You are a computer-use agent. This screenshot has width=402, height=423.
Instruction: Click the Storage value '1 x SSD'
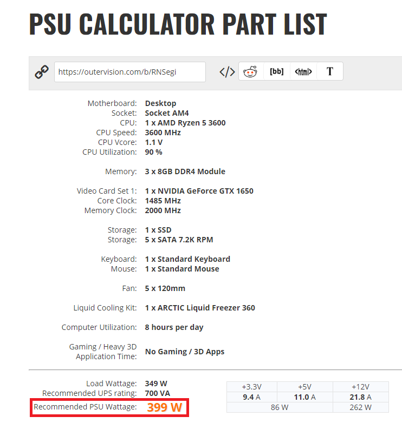[x=158, y=230]
